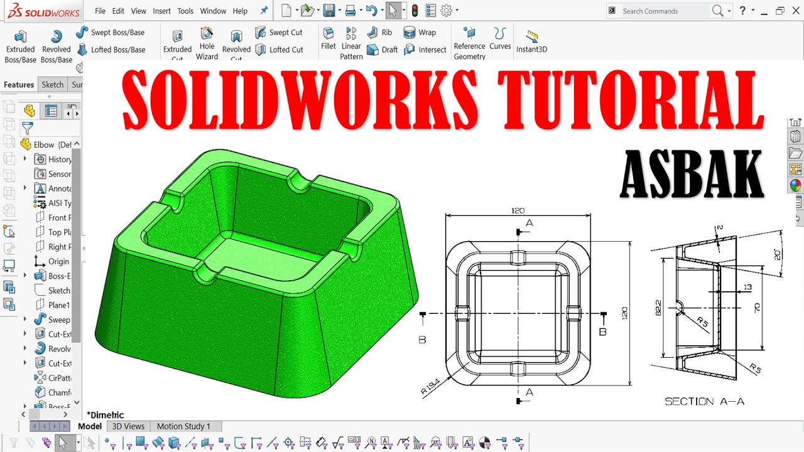Image resolution: width=804 pixels, height=452 pixels.
Task: Open the FeatureManager design tree tab icon
Action: 29,111
